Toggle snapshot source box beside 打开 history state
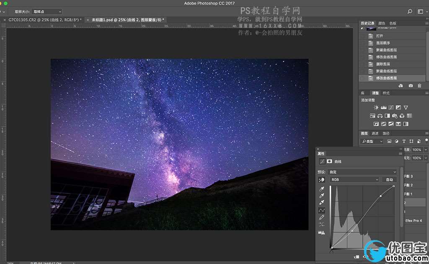This screenshot has width=429, height=264. [362, 36]
